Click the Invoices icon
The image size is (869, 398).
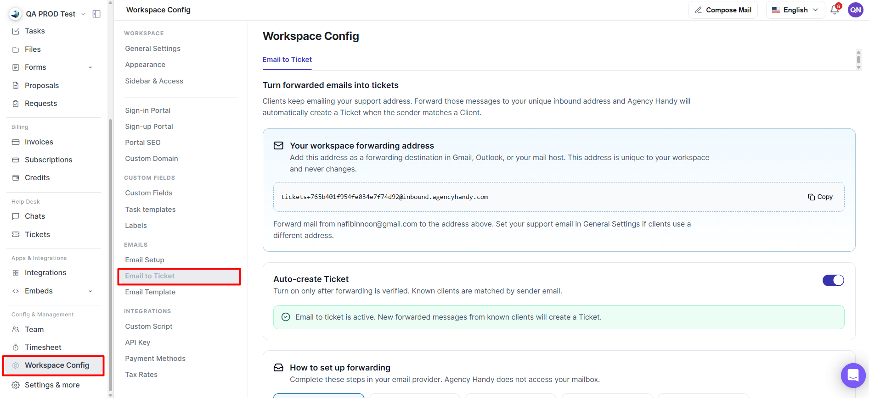tap(16, 142)
